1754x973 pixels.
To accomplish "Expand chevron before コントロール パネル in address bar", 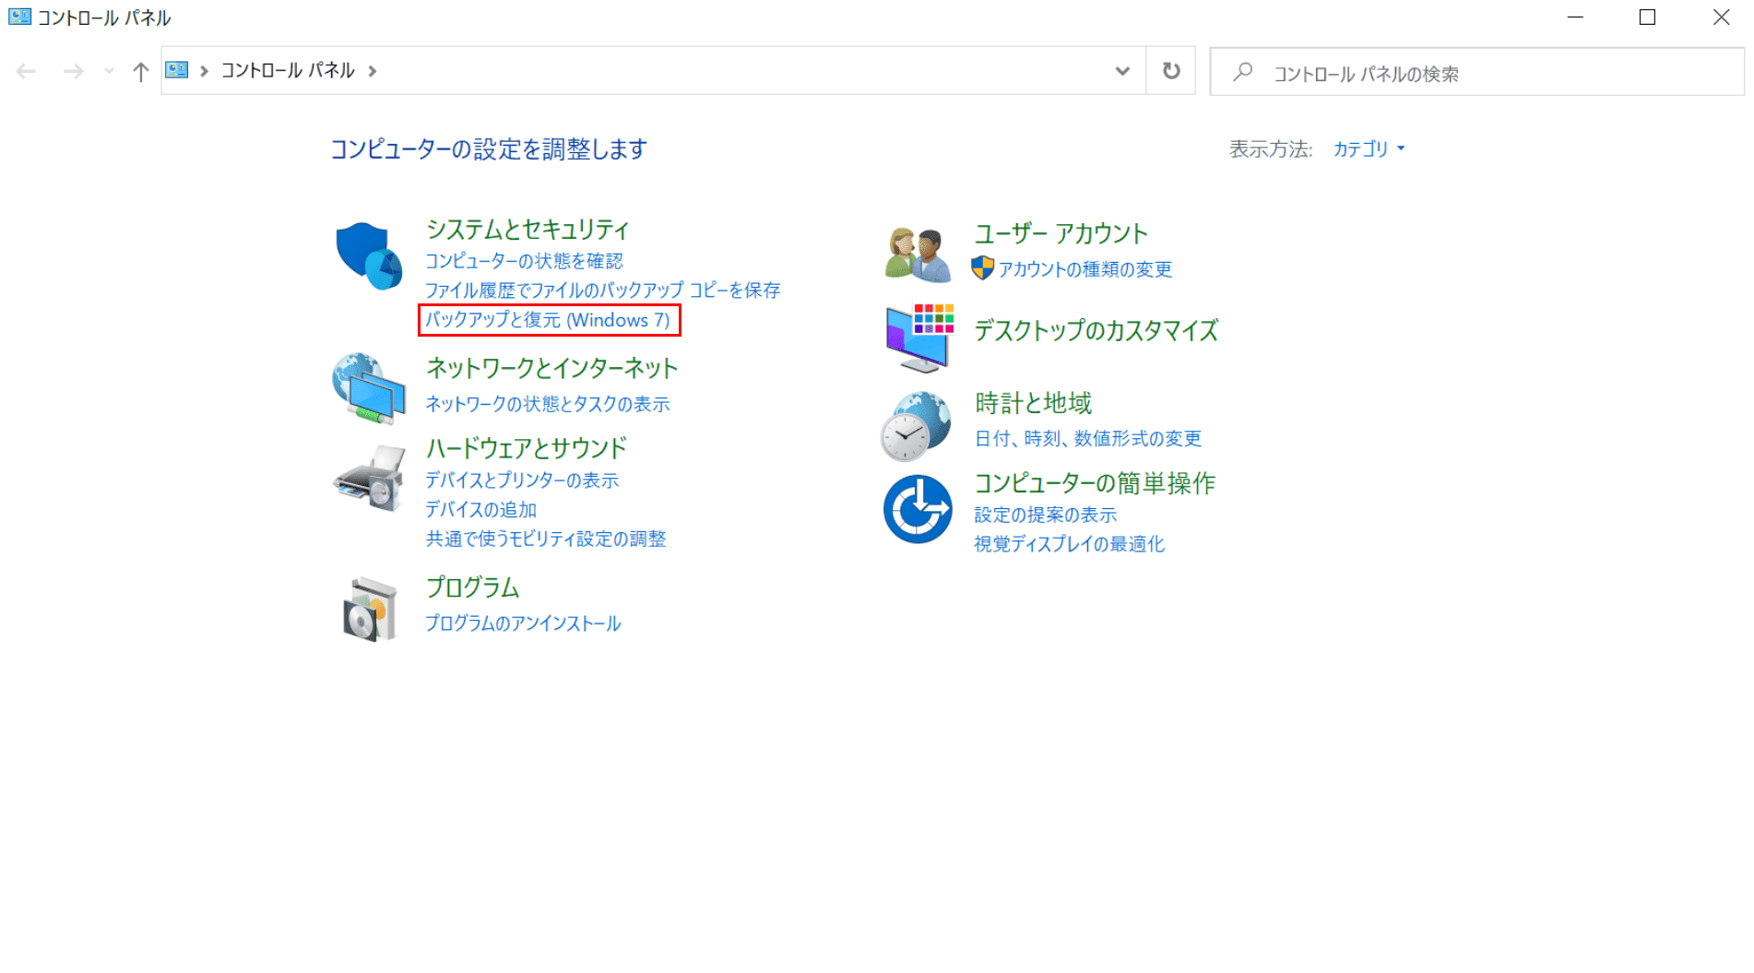I will (204, 71).
